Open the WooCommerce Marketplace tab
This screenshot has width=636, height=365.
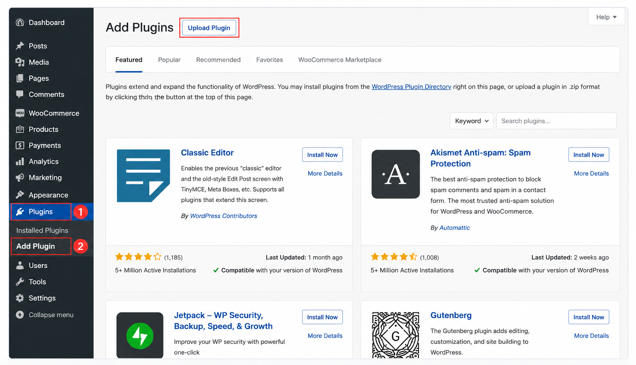tap(340, 60)
